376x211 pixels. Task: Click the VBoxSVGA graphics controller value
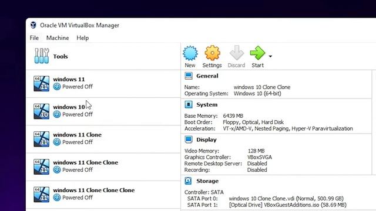click(x=260, y=157)
